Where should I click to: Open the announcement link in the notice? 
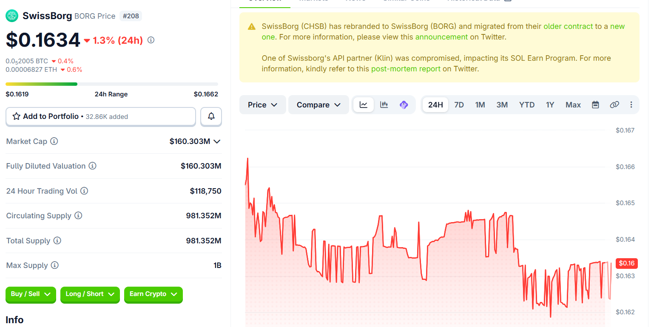click(x=441, y=37)
